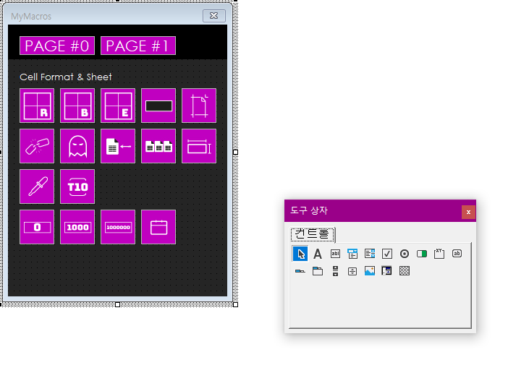The image size is (529, 386).
Task: Click the document with left arrow icon
Action: [x=118, y=146]
